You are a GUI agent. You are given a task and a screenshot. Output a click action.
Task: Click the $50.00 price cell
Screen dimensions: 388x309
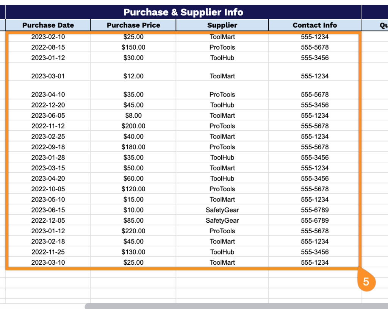click(x=133, y=168)
